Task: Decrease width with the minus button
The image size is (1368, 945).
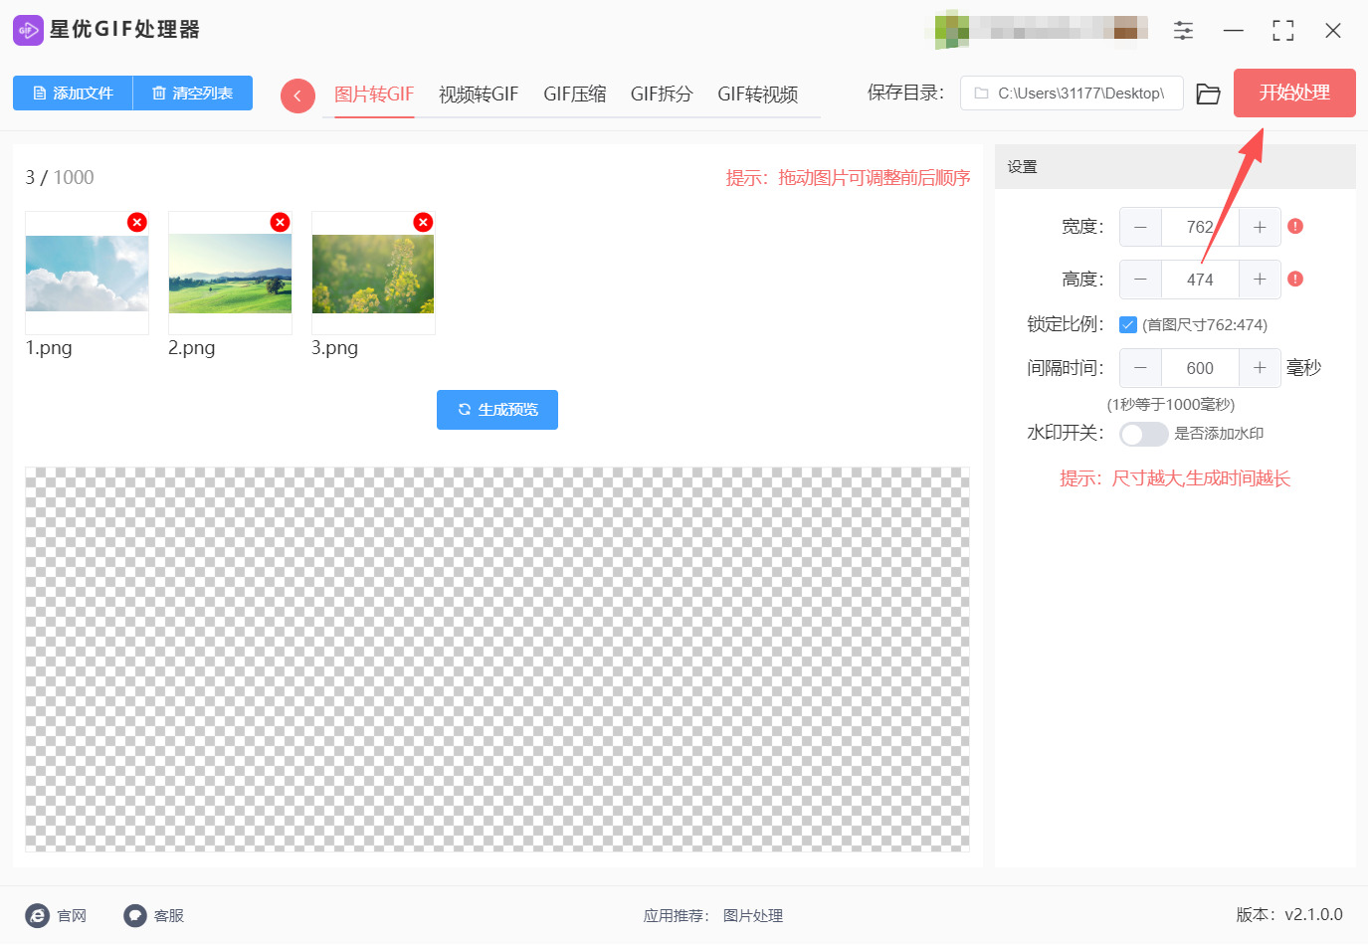Action: click(x=1141, y=227)
